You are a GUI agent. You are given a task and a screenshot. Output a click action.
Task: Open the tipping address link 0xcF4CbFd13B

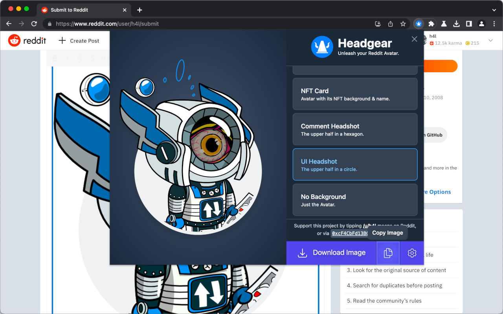(x=350, y=233)
